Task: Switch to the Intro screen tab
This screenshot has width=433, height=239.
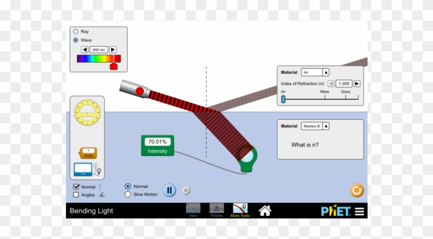Action: click(193, 211)
